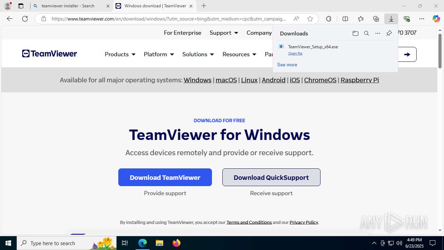Open the Linux link
The width and height of the screenshot is (444, 250).
pyautogui.click(x=249, y=80)
